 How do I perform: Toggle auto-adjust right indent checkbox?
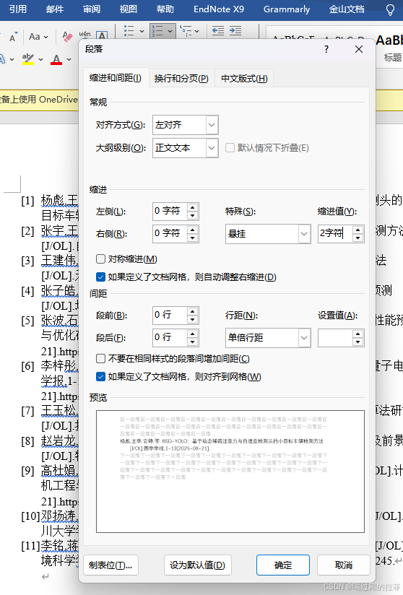(100, 277)
